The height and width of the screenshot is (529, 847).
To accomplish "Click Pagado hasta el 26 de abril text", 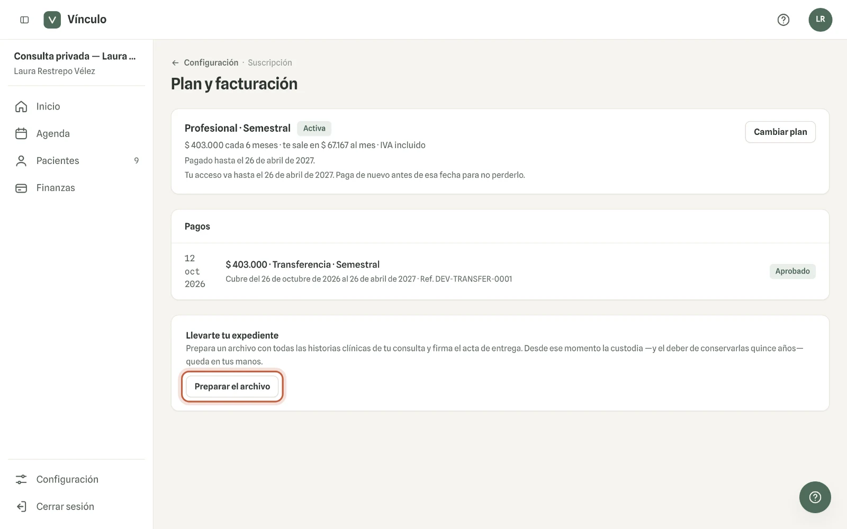I will click(250, 160).
